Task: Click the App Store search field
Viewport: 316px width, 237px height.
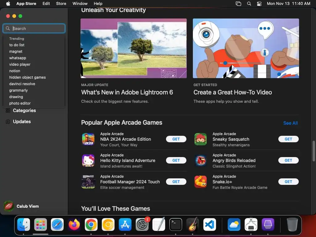Action: [x=34, y=28]
